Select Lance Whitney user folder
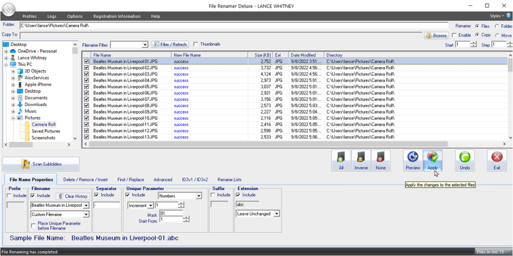Image resolution: width=513 pixels, height=256 pixels. 32,58
